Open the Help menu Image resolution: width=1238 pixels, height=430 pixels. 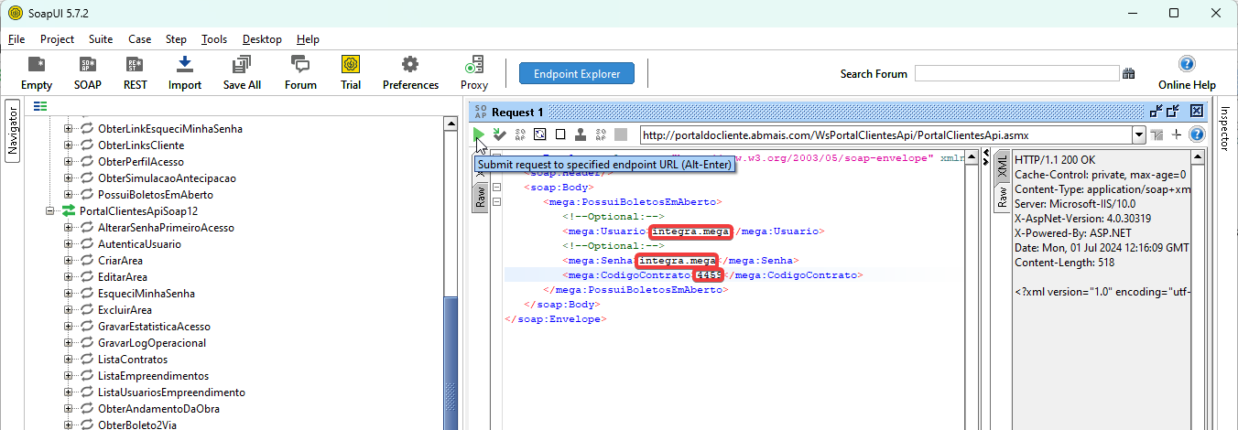click(x=308, y=39)
